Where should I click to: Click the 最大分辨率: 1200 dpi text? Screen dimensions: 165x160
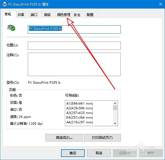click(x=26, y=124)
